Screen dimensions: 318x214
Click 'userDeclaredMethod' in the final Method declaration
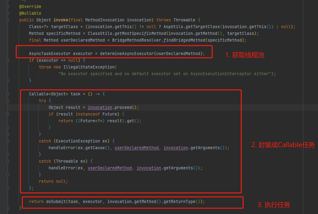83,40
